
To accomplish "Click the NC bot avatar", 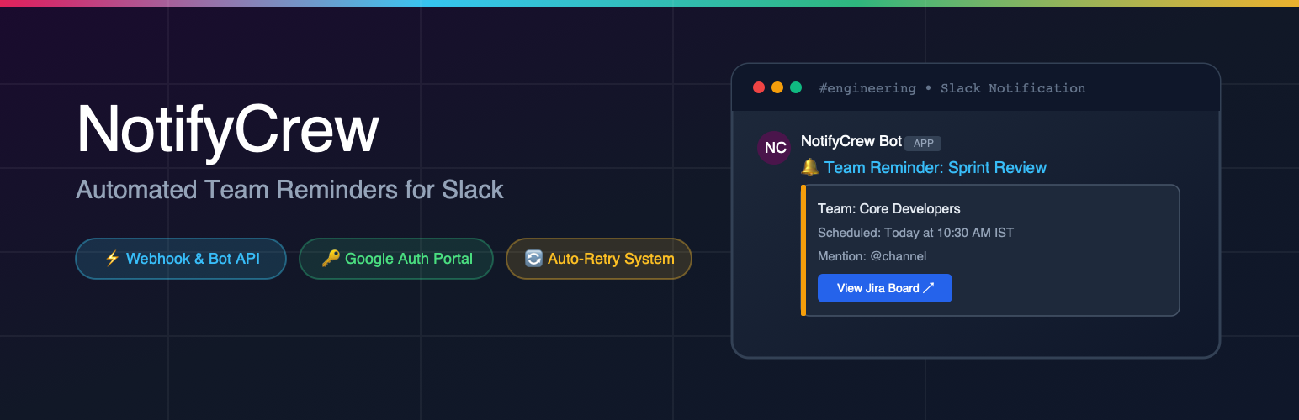I will pyautogui.click(x=776, y=149).
